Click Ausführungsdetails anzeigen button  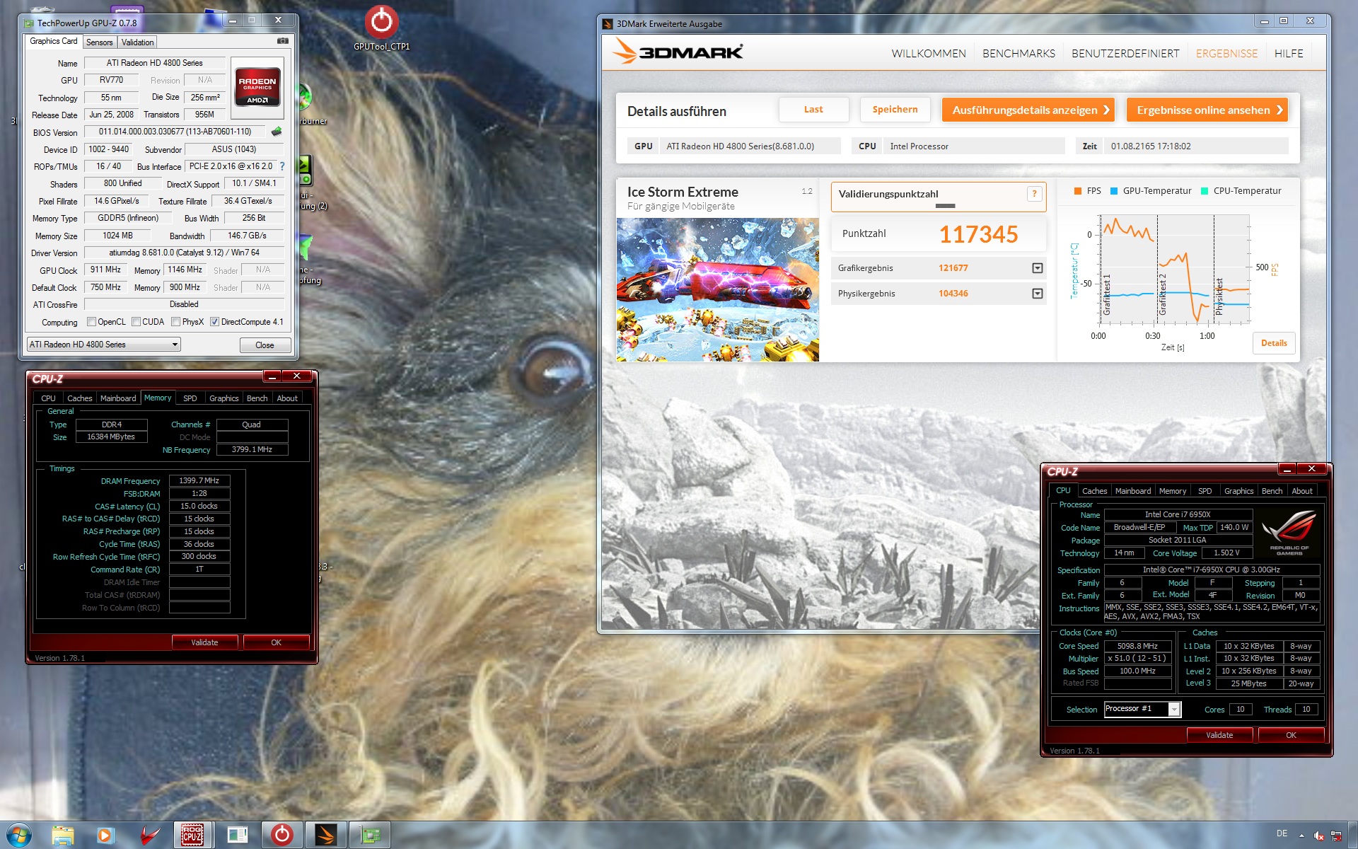(1028, 110)
